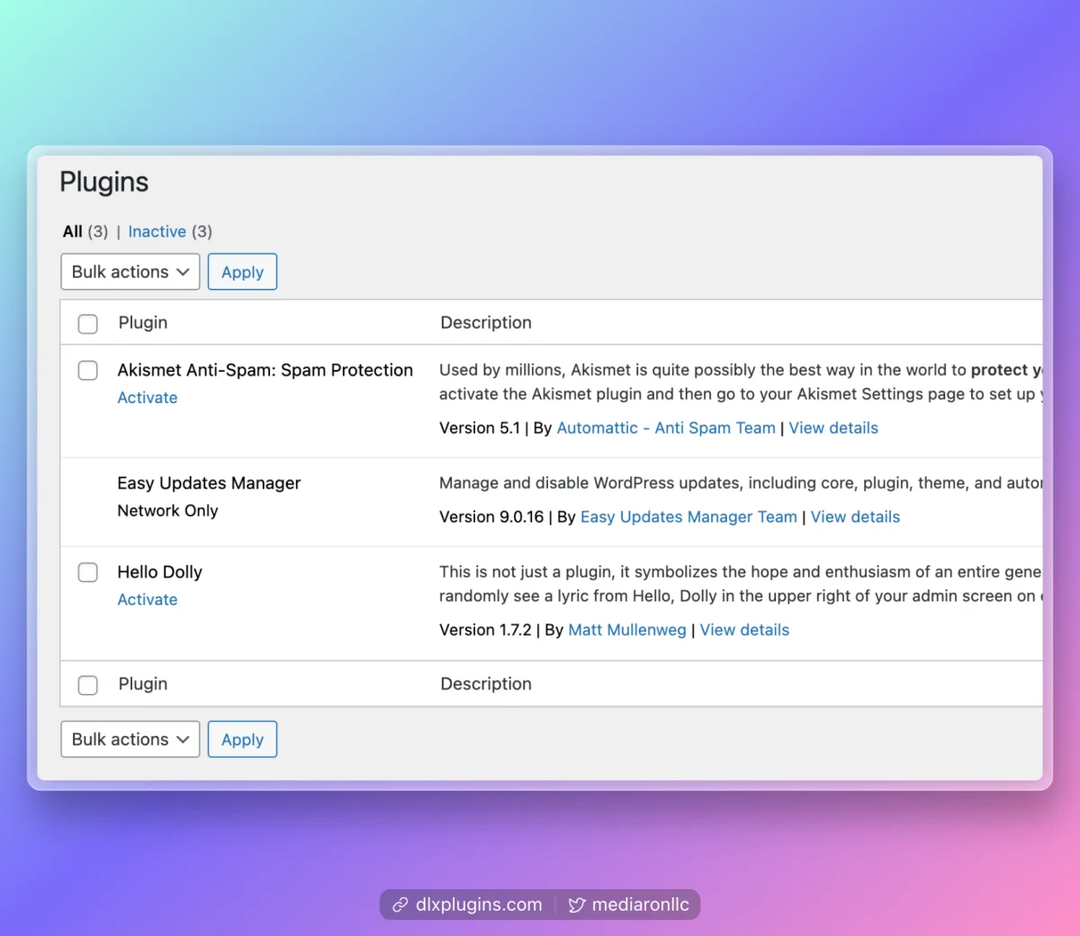This screenshot has width=1080, height=936.
Task: Open Easy Updates Manager Team author link
Action: 688,517
